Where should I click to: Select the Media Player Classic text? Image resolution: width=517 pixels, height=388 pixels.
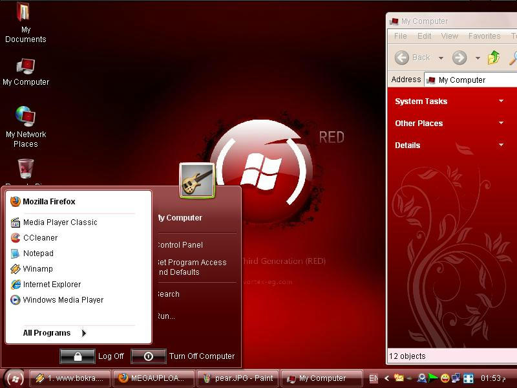coord(60,222)
